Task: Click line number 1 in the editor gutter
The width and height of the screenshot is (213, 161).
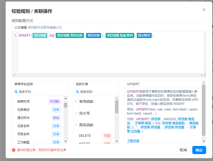Action: (15, 35)
